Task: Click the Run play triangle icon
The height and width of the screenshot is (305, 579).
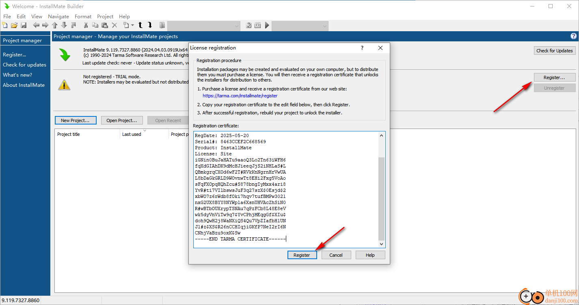Action: (267, 25)
